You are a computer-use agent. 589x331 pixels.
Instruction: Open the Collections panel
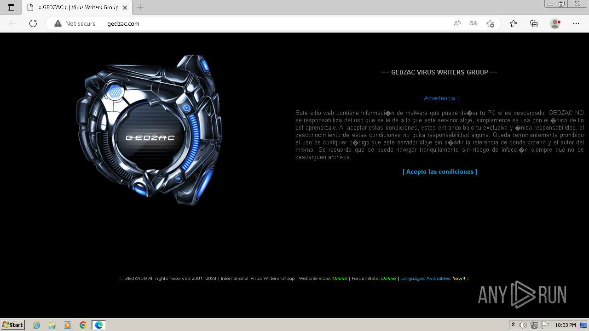click(534, 23)
